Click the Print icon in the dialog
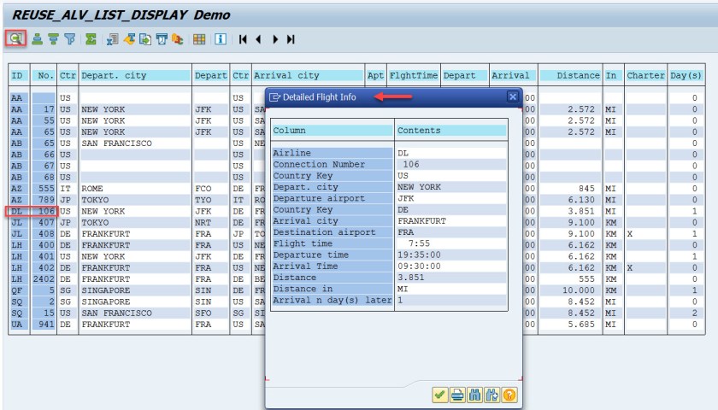718x410 pixels. point(456,395)
